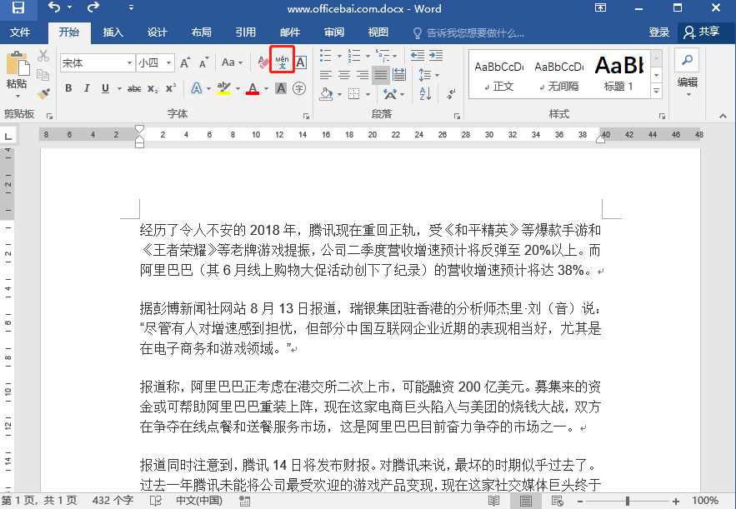Cut selection with the scissors icon

pyautogui.click(x=43, y=56)
